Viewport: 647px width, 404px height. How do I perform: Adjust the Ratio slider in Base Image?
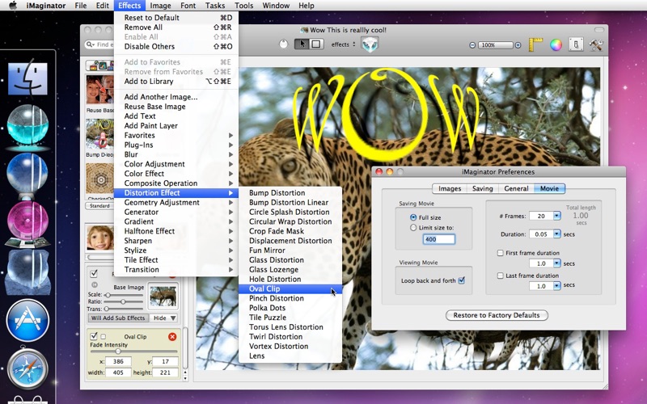pyautogui.click(x=123, y=301)
